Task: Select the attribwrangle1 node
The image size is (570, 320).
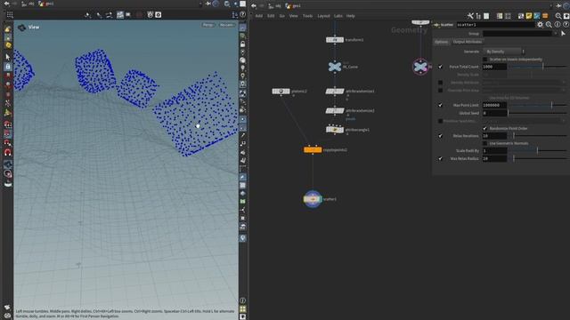Action: pyautogui.click(x=335, y=130)
